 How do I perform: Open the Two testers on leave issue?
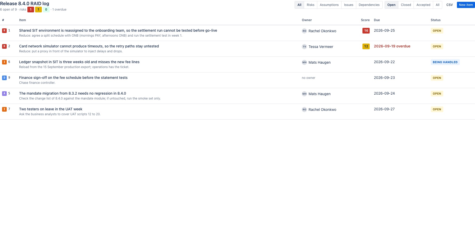(x=51, y=109)
